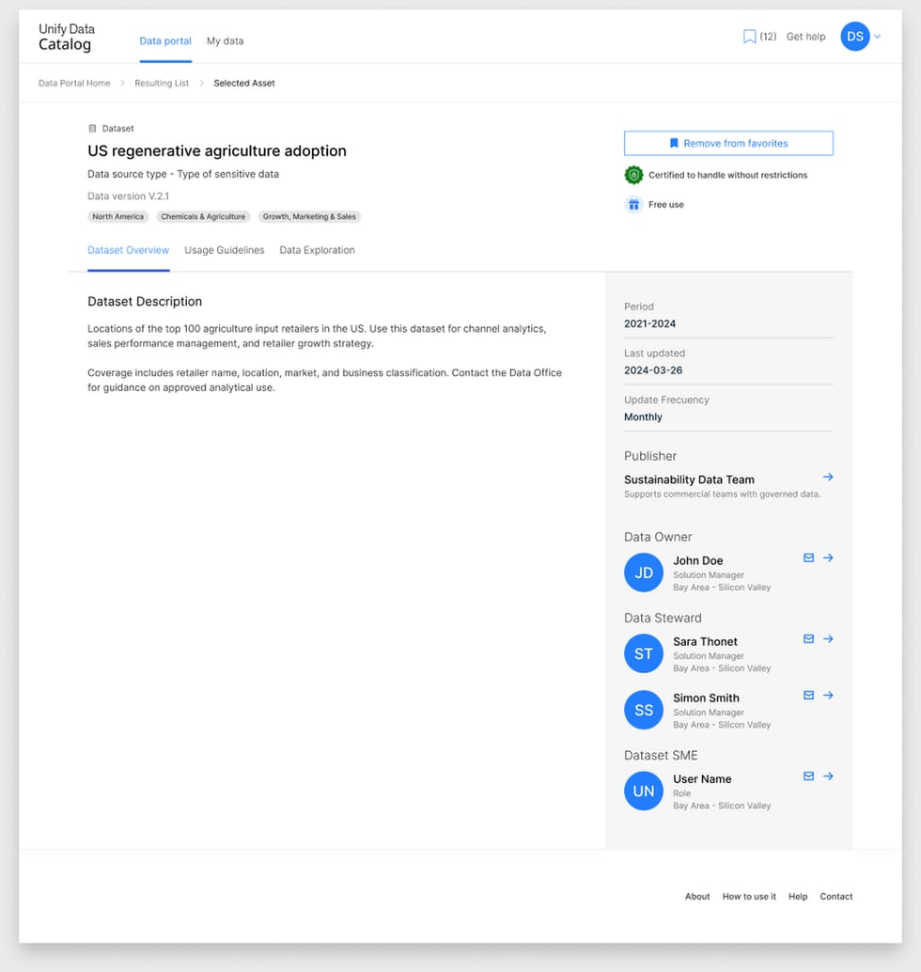Return to Resulting List breadcrumb
This screenshot has width=921, height=972.
pyautogui.click(x=162, y=83)
